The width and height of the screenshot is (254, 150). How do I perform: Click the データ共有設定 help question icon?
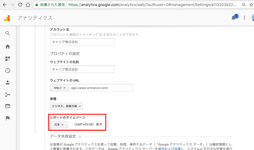point(79,137)
